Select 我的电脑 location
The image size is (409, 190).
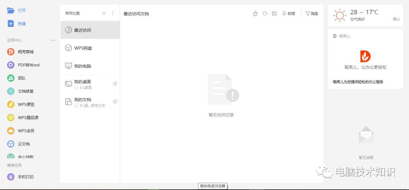pos(90,66)
